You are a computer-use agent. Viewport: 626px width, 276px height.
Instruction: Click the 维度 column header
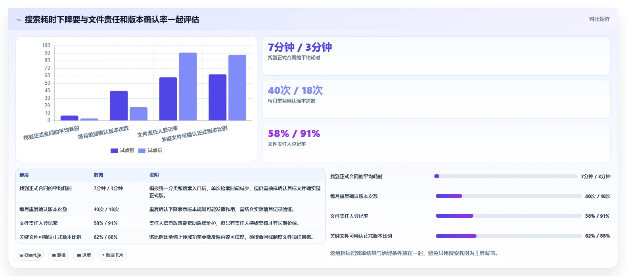[24, 175]
